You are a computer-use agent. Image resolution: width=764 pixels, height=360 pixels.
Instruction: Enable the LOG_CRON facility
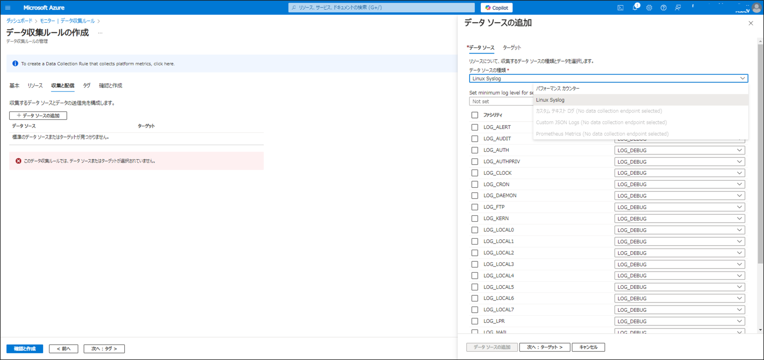(475, 184)
